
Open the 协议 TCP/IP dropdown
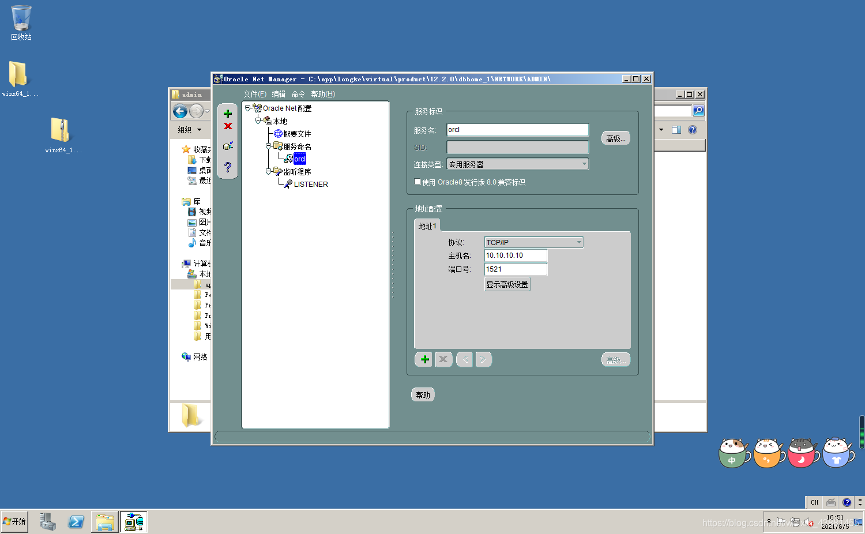(x=534, y=242)
